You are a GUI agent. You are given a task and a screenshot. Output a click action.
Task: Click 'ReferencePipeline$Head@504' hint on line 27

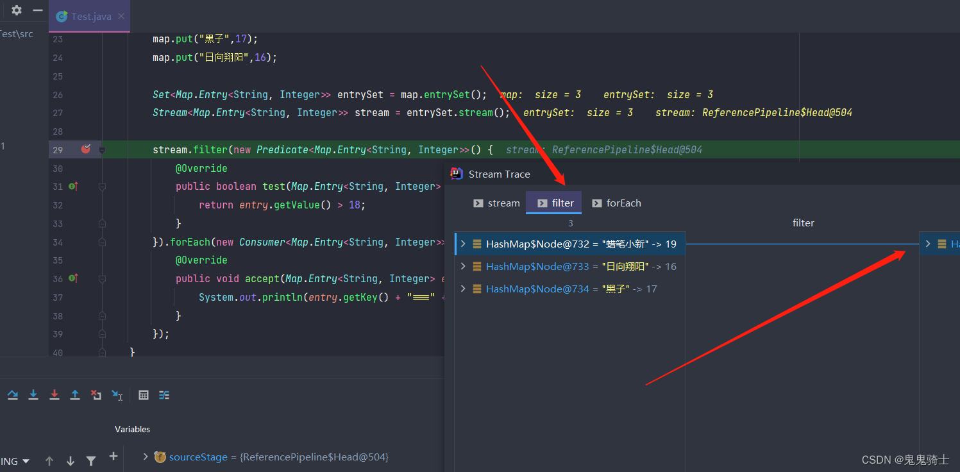pos(777,113)
